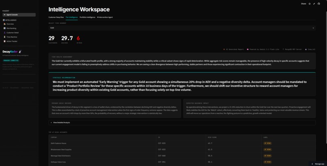The image size is (327, 166).
Task: Open Action Tracker in the sidebar
Action: tap(12, 41)
